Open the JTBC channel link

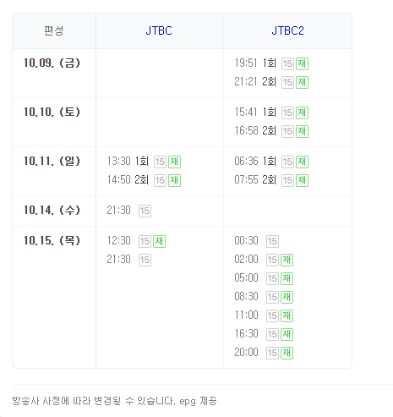tap(159, 30)
